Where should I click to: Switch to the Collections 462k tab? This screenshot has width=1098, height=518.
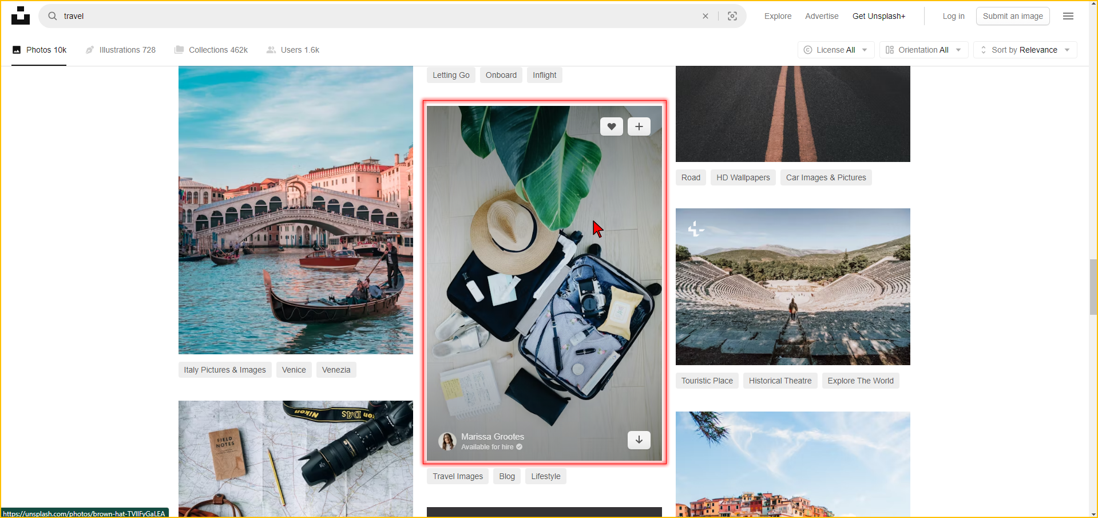(x=211, y=50)
